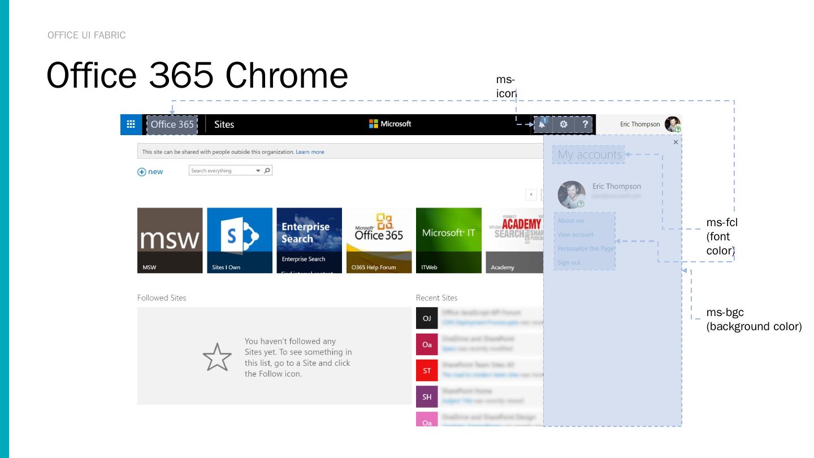Click the user avatar in the top bar

(x=673, y=124)
